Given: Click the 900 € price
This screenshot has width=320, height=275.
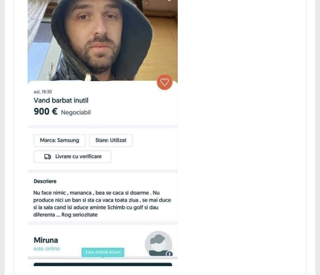Looking at the screenshot, I should click(46, 111).
